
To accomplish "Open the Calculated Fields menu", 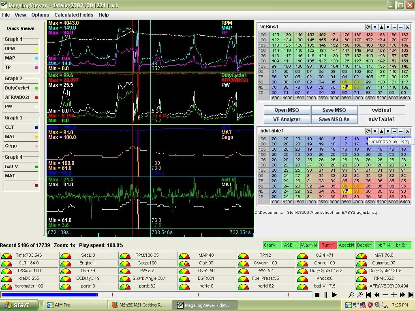I will tap(74, 15).
